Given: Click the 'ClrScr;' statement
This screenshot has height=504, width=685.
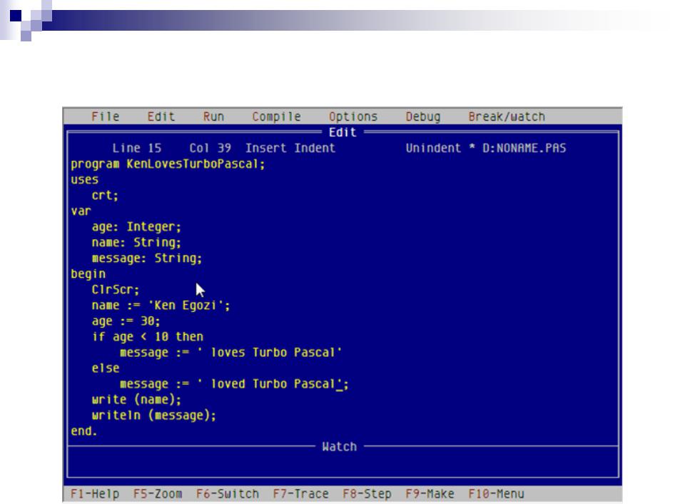Looking at the screenshot, I should click(x=116, y=290).
